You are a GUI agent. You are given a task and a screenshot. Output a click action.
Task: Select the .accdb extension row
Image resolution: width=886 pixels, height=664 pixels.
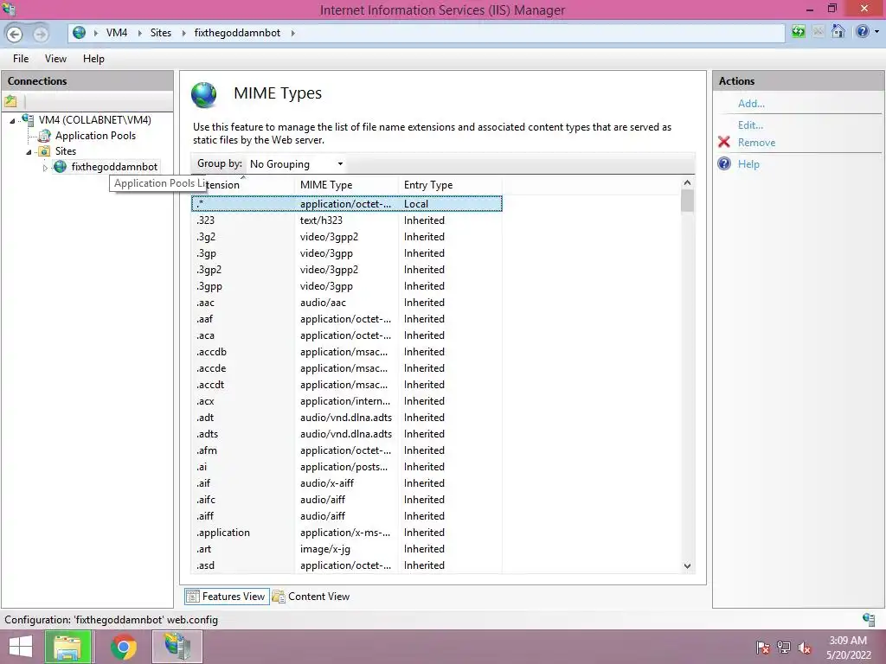pyautogui.click(x=347, y=352)
